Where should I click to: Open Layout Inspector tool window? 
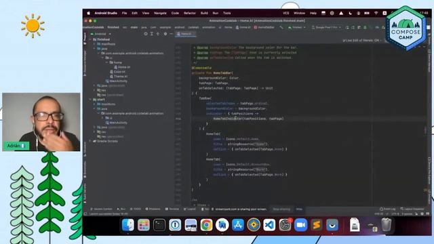click(x=413, y=209)
